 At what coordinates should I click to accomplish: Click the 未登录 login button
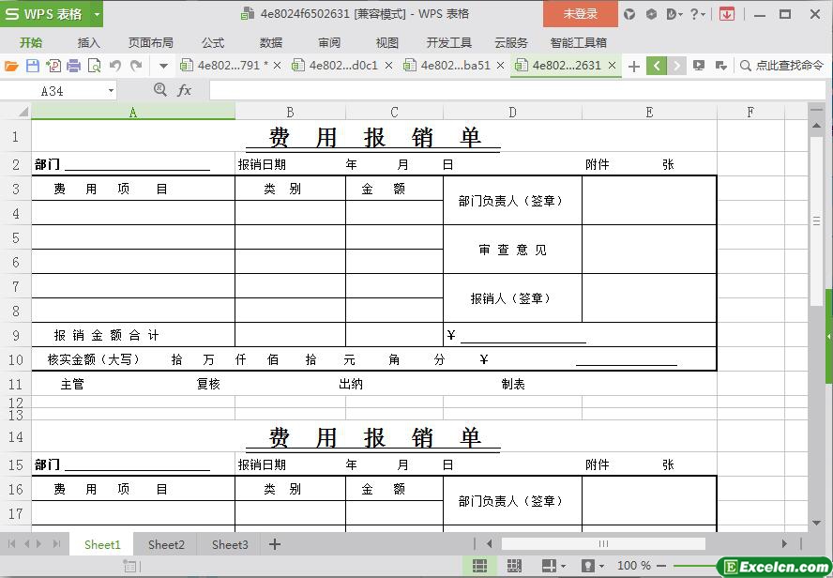tap(580, 14)
